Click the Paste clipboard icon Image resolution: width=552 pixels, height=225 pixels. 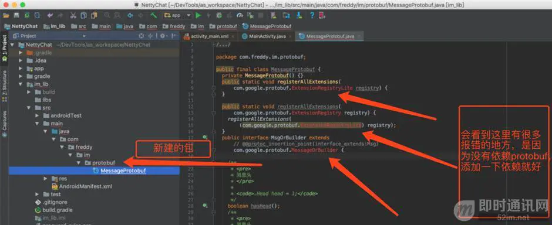coord(93,15)
